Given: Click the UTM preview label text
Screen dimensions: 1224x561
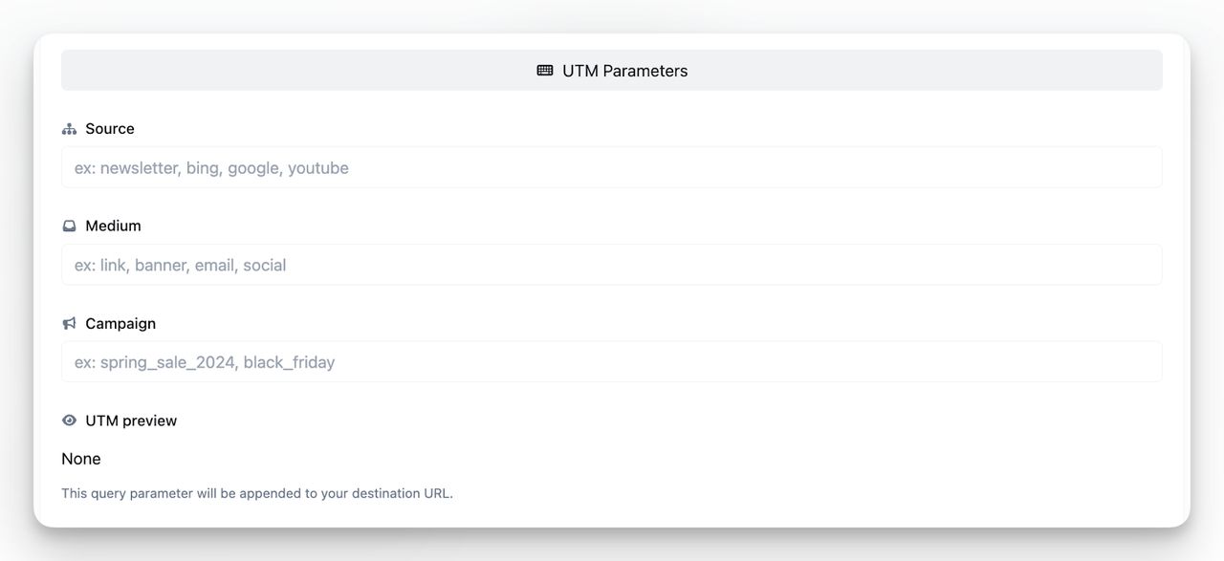Looking at the screenshot, I should click(131, 421).
